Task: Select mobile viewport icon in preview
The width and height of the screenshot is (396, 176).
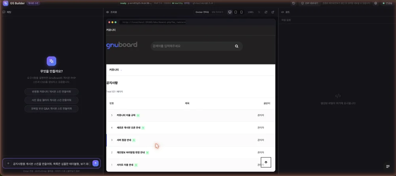Action: point(242,12)
